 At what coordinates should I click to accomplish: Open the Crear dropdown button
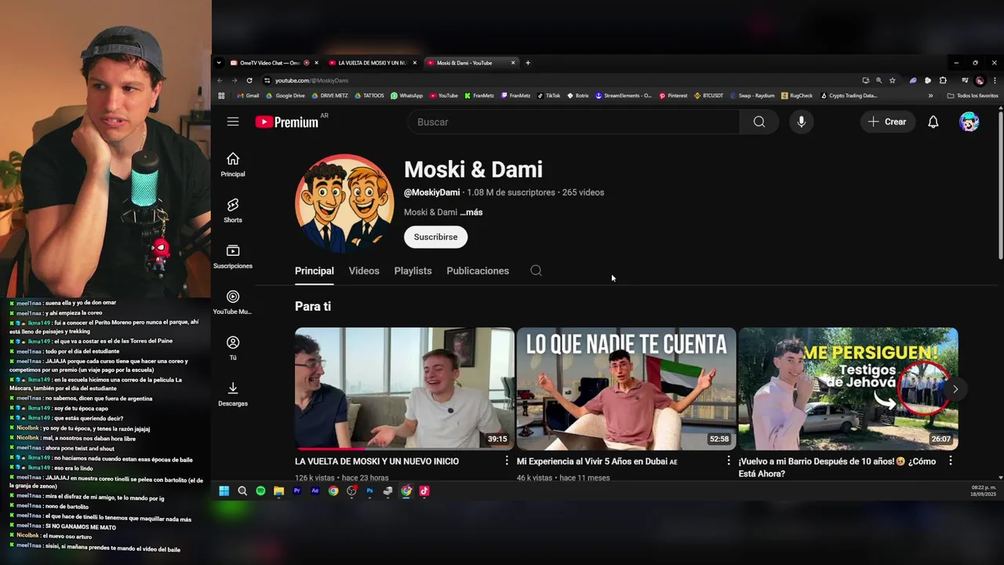coord(887,122)
